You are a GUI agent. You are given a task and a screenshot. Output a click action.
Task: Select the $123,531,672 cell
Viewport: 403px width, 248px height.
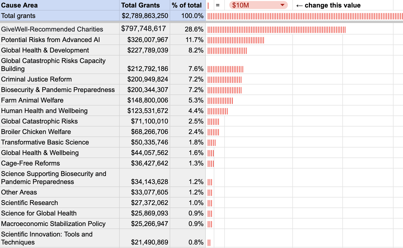tap(145, 111)
